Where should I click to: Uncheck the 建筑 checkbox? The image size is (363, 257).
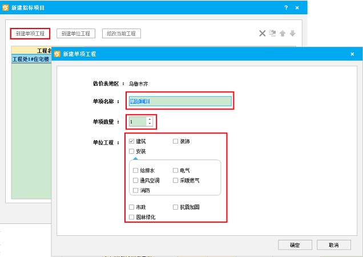132,141
